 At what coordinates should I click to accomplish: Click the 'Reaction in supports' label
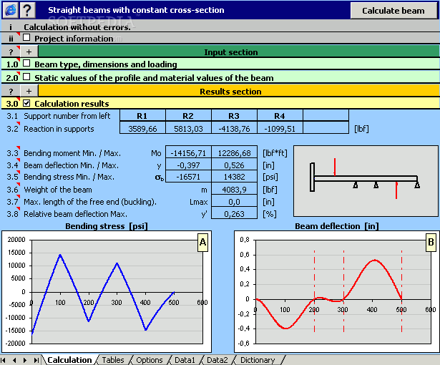click(59, 129)
